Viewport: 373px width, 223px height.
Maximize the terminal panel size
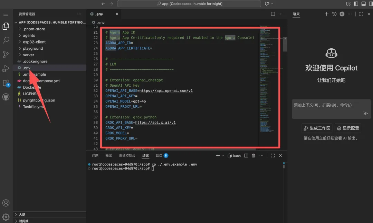tap(273, 155)
